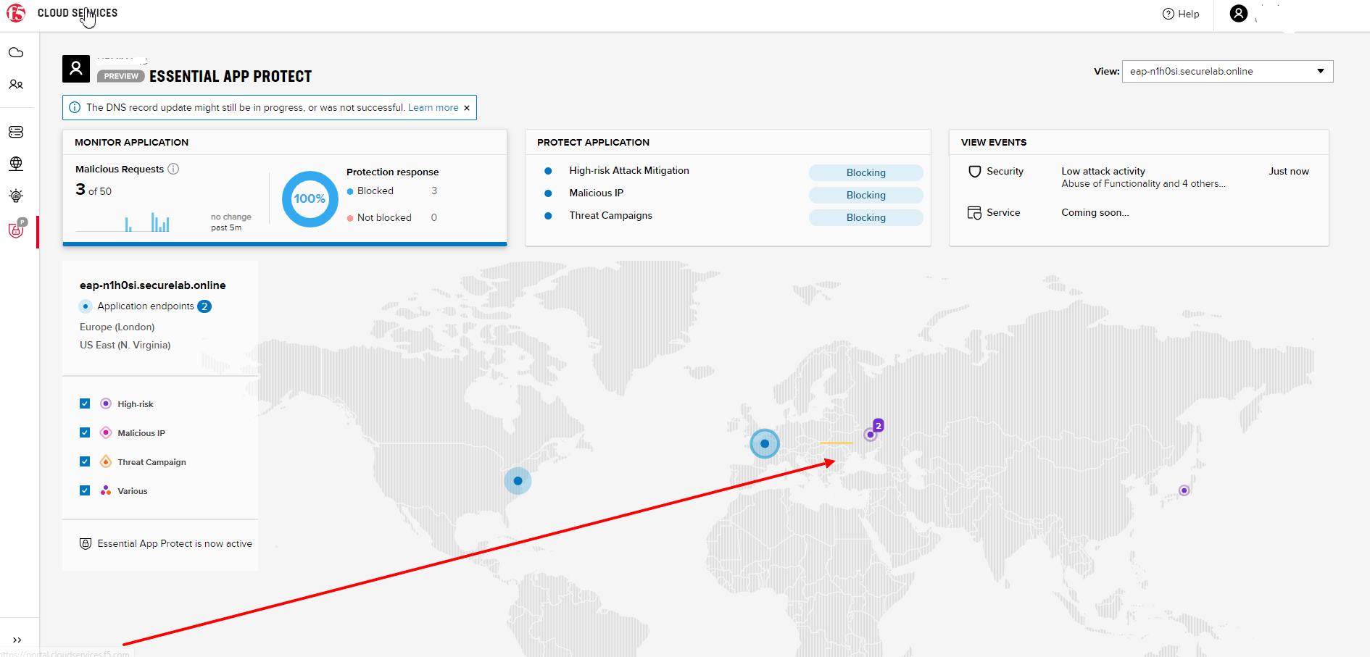
Task: Click the F5 logo icon
Action: 16,13
